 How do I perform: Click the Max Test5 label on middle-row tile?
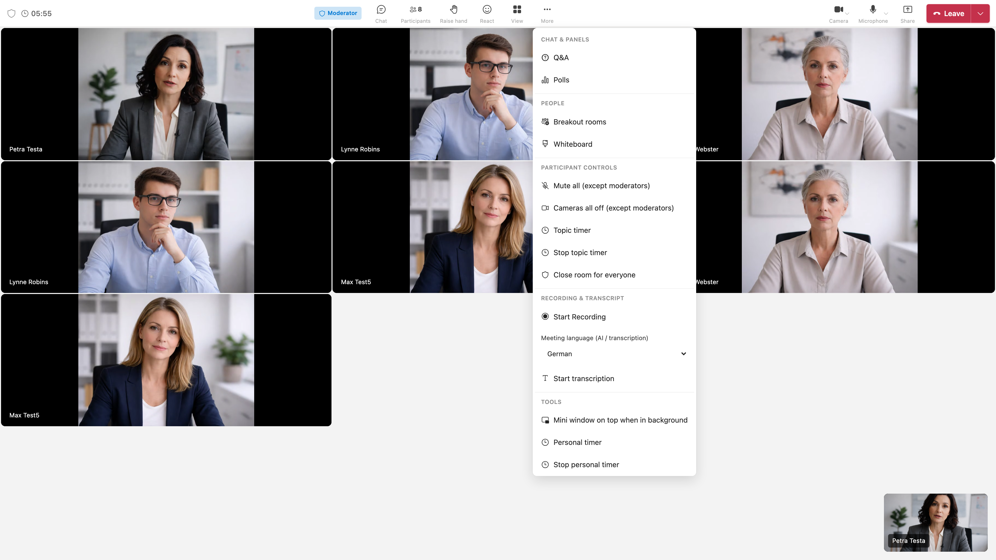click(356, 282)
